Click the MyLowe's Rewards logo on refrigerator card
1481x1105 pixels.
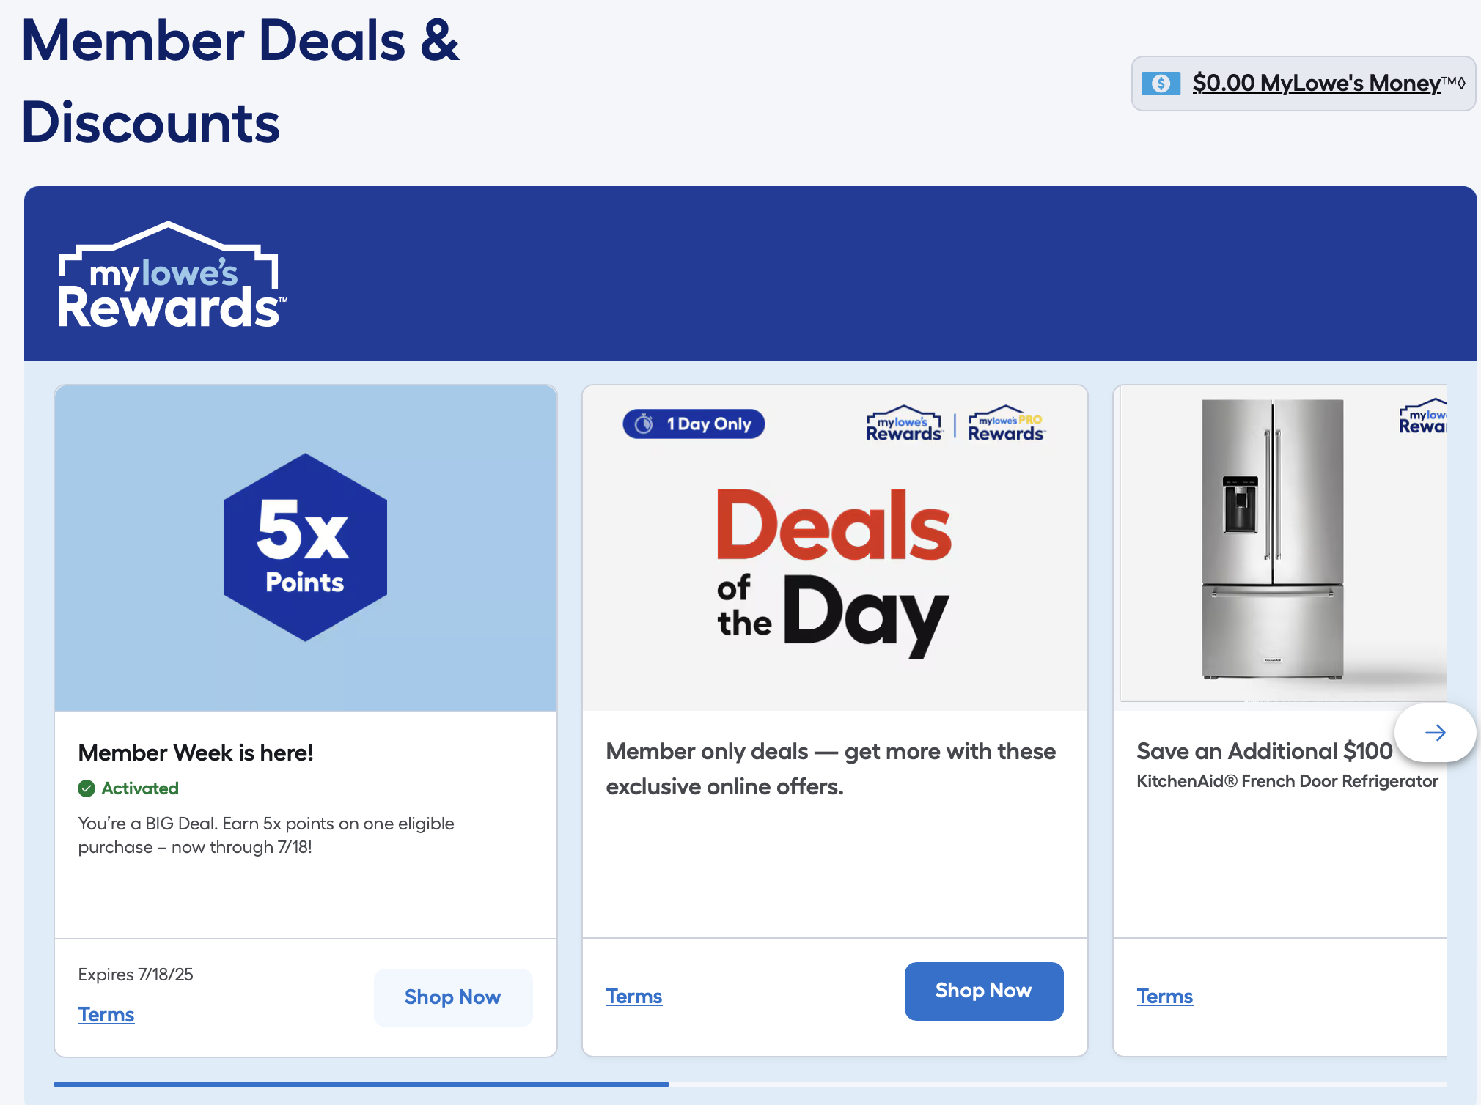pos(1423,417)
